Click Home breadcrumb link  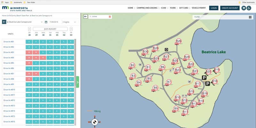4,15
